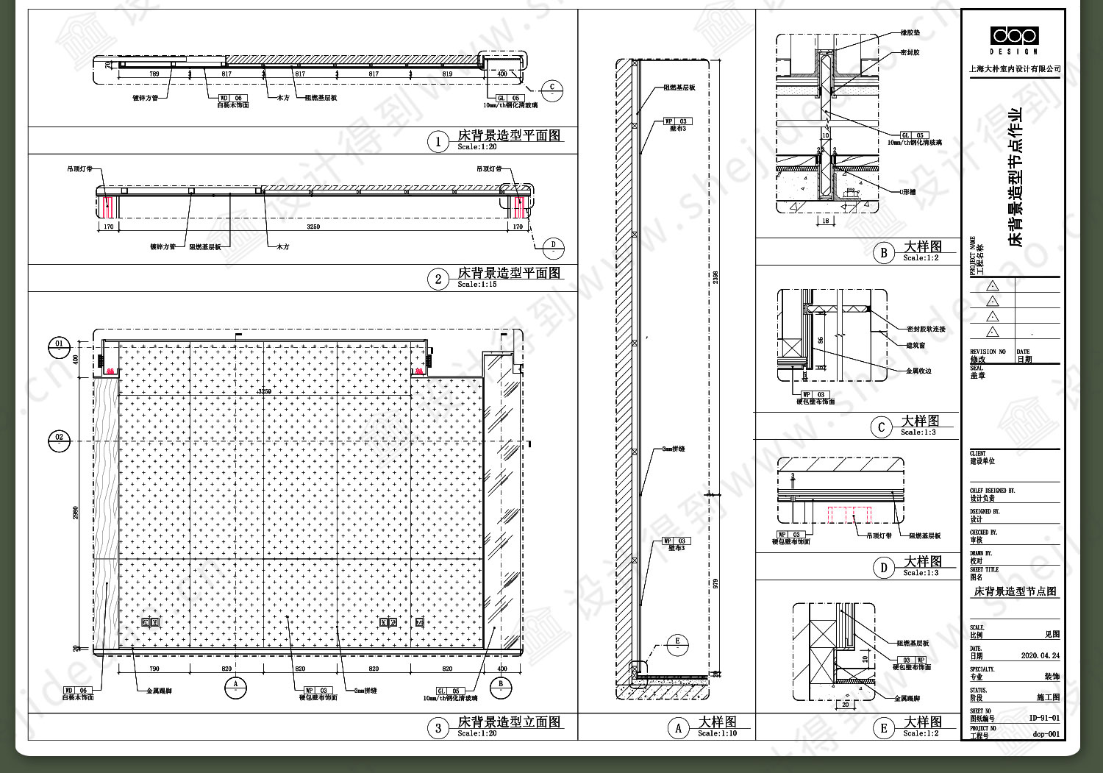Select the 2398 vertical dimension in detail A
The width and height of the screenshot is (1103, 773).
715,278
